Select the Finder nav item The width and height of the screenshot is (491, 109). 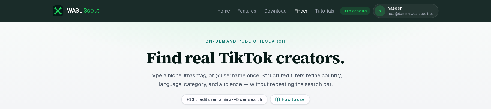301,11
